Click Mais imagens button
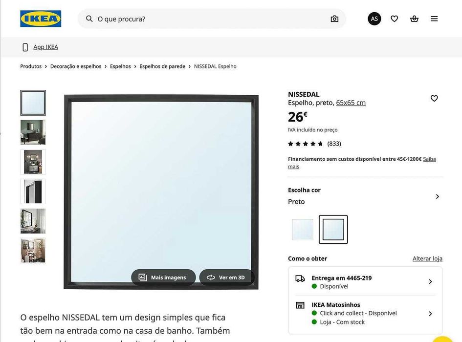This screenshot has width=462, height=342. pos(163,278)
